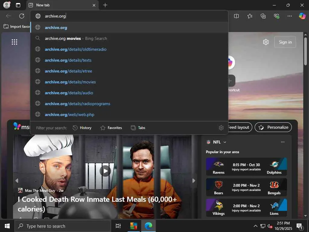Select the top archive.org suggestion
This screenshot has width=309, height=232.
coord(129,27)
